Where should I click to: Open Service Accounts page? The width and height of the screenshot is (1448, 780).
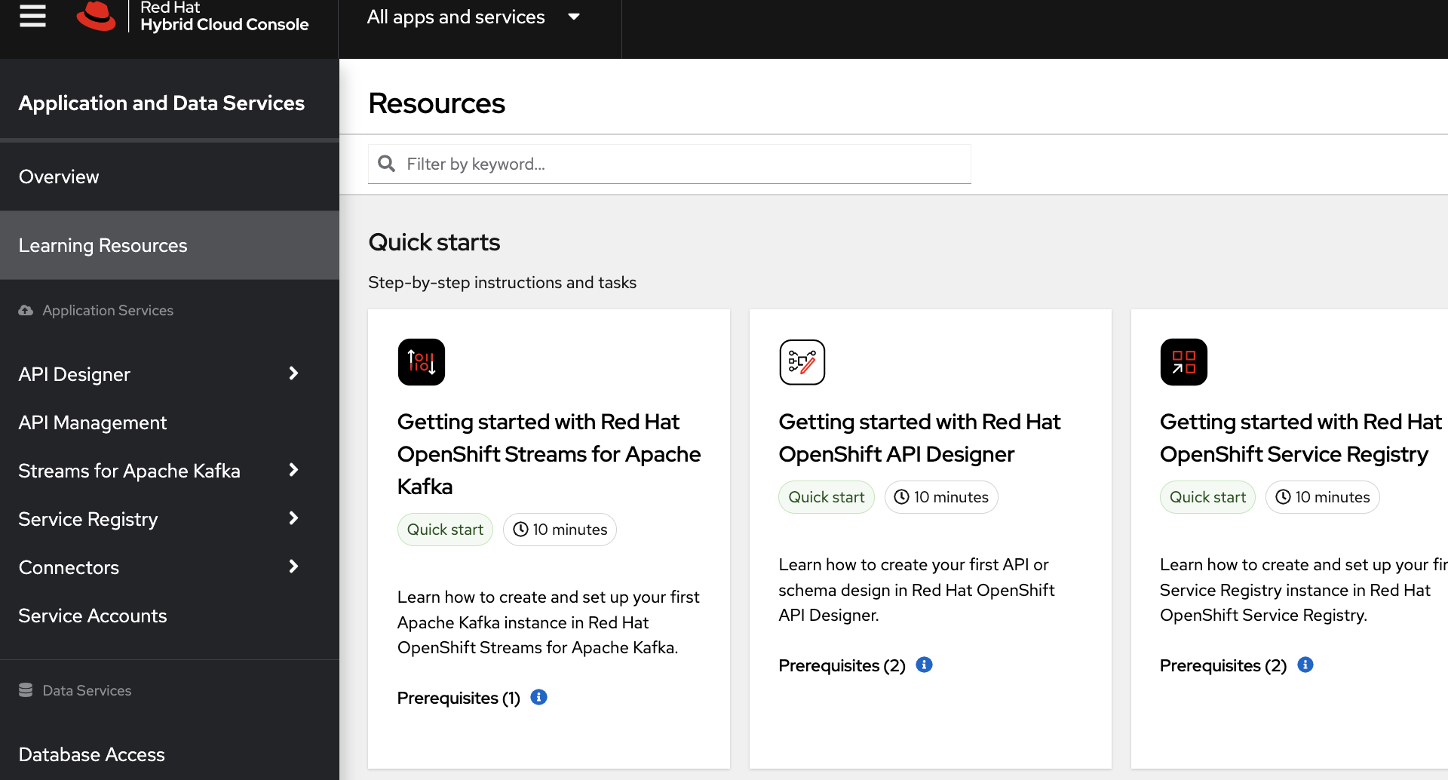point(92,616)
